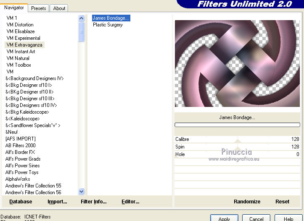Select &<Bkg Designer sf10 I> category
Image resolution: width=304 pixels, height=221 pixels.
29,85
